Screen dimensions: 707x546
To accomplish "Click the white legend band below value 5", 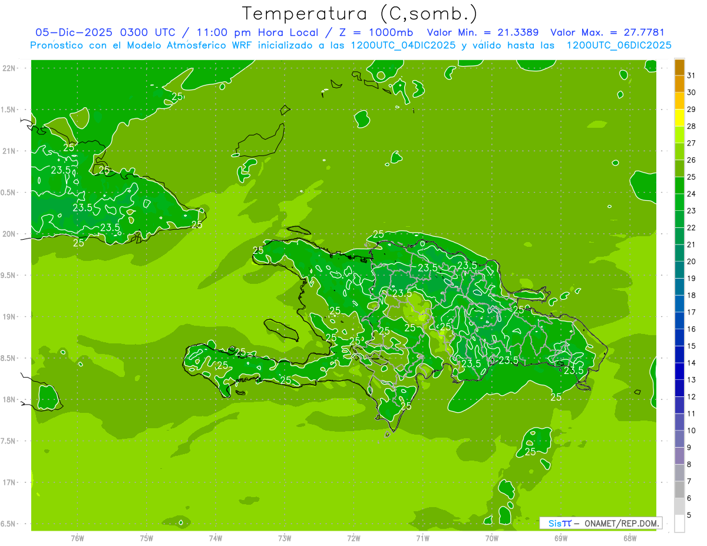I will (679, 524).
